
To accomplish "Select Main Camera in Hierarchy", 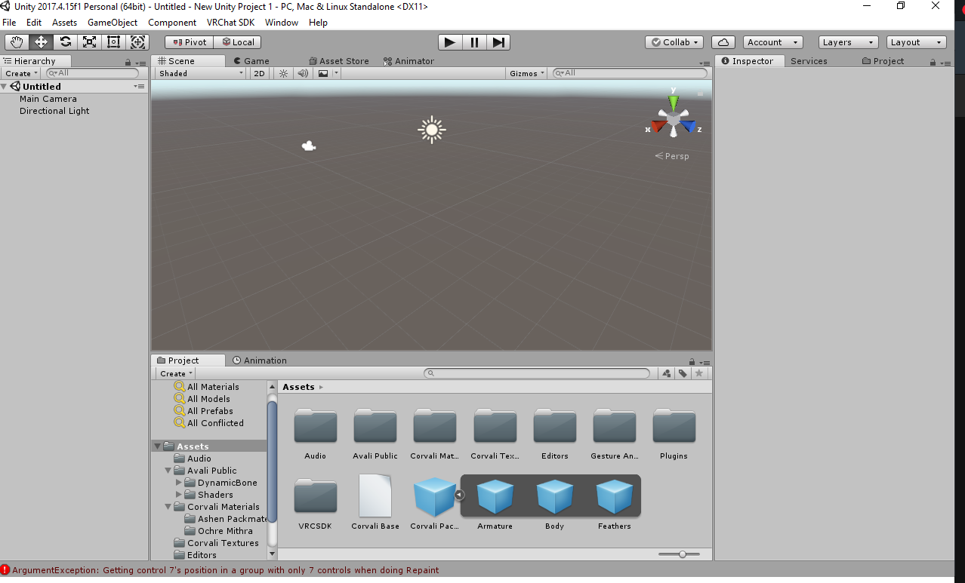I will (x=48, y=99).
